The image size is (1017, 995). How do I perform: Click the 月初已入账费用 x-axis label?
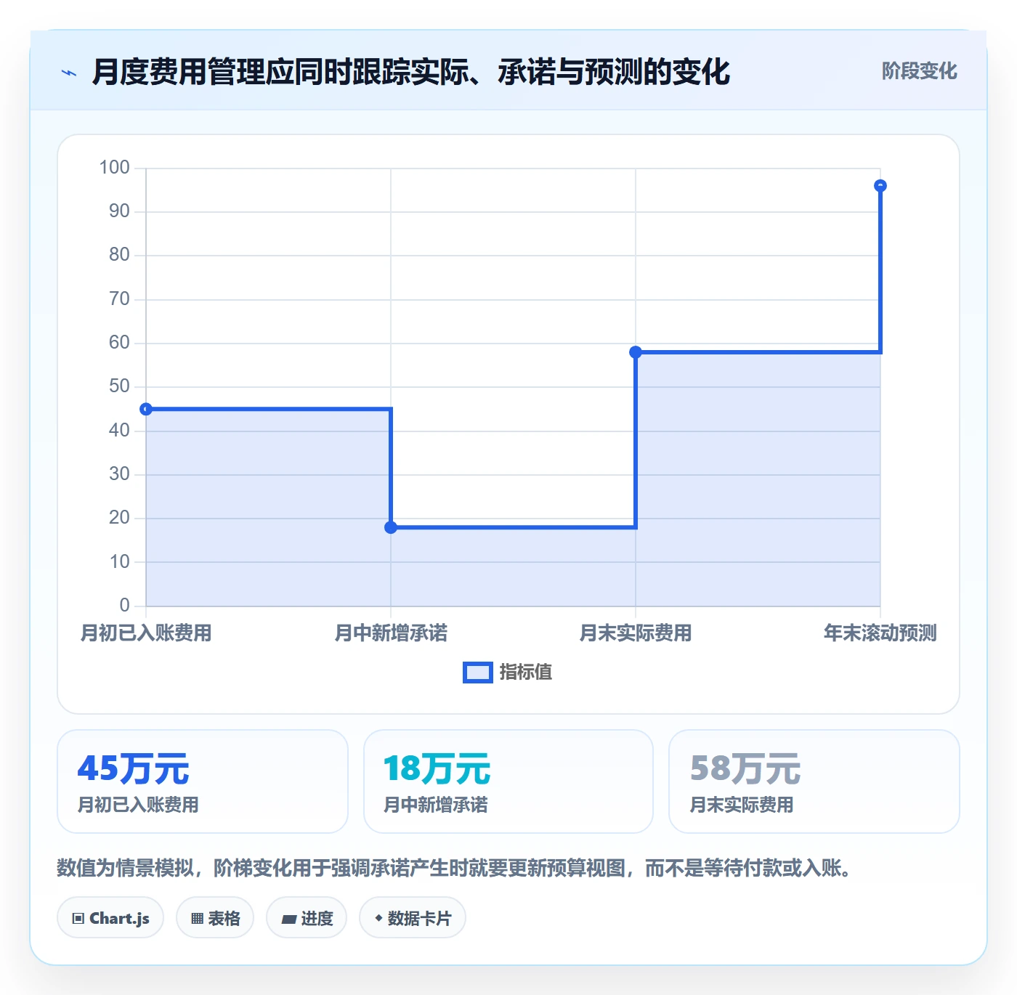[146, 633]
